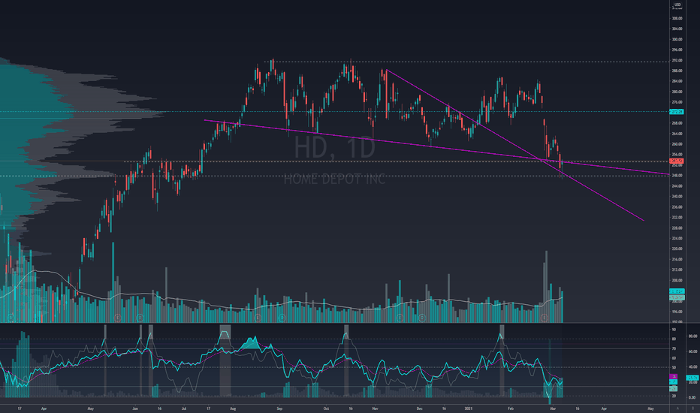This screenshot has width=700, height=413.
Task: Open the event marker in early June 2020
Action: [140, 318]
